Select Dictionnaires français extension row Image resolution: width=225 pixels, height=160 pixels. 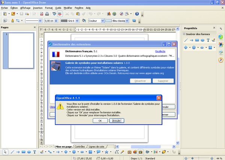112,54
